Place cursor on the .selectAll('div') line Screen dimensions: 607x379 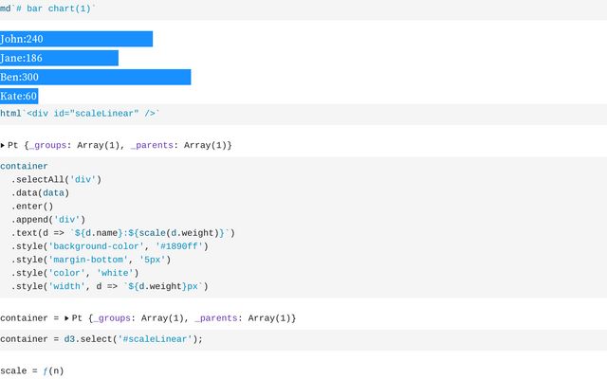(56, 179)
